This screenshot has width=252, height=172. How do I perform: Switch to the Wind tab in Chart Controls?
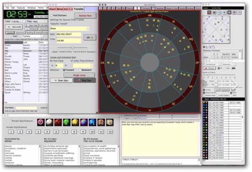click(x=60, y=9)
